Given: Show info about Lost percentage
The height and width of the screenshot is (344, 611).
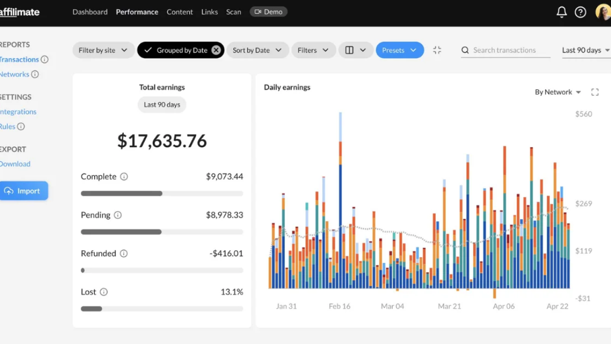Looking at the screenshot, I should click(104, 292).
